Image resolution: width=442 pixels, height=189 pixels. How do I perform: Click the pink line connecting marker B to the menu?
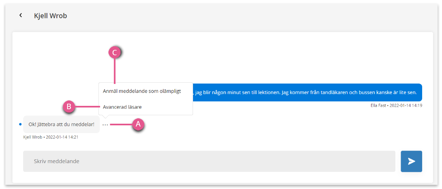(x=88, y=107)
